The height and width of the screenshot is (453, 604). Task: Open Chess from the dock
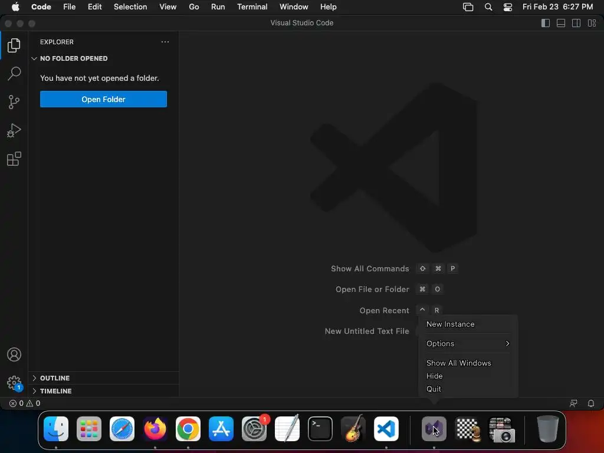(x=467, y=429)
